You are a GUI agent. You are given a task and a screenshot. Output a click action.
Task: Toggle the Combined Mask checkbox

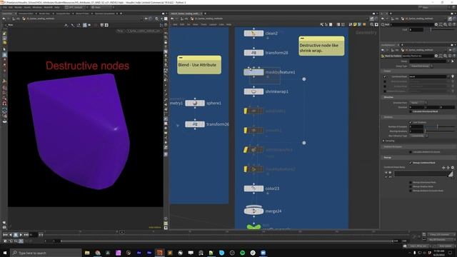click(x=385, y=76)
